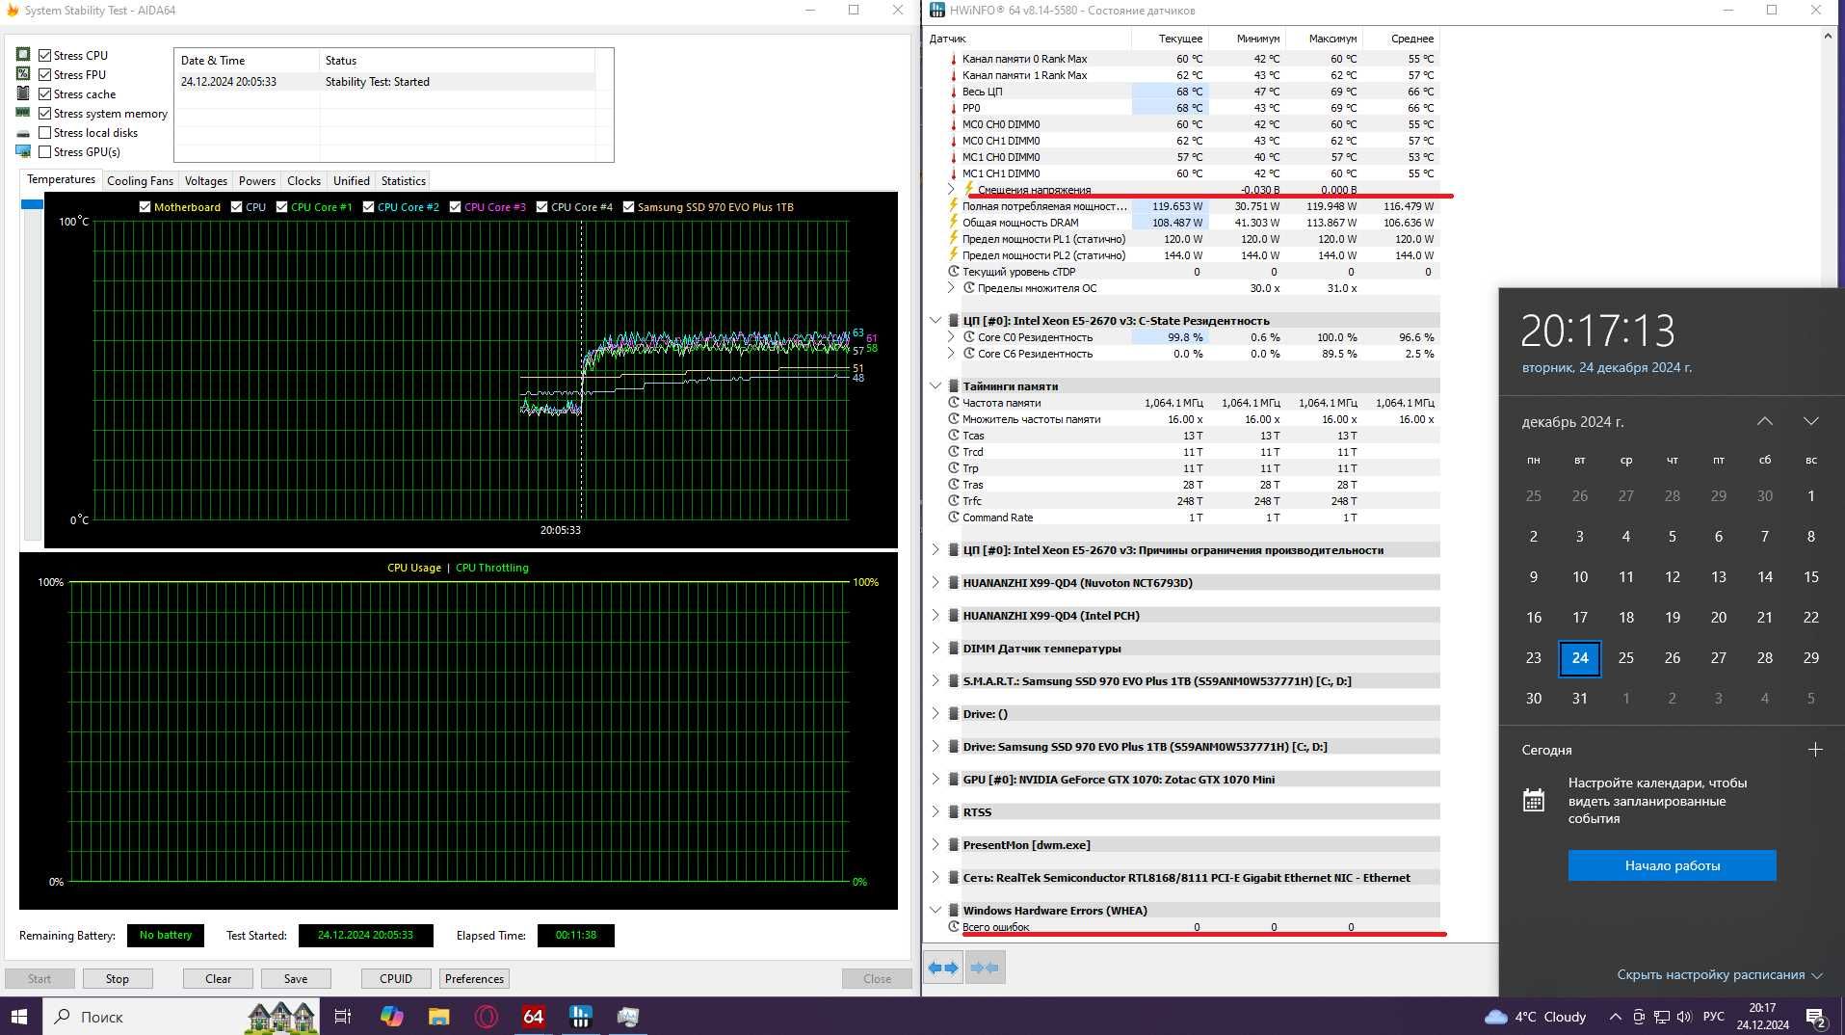The width and height of the screenshot is (1845, 1035).
Task: Switch to the Unified tab
Action: (351, 180)
